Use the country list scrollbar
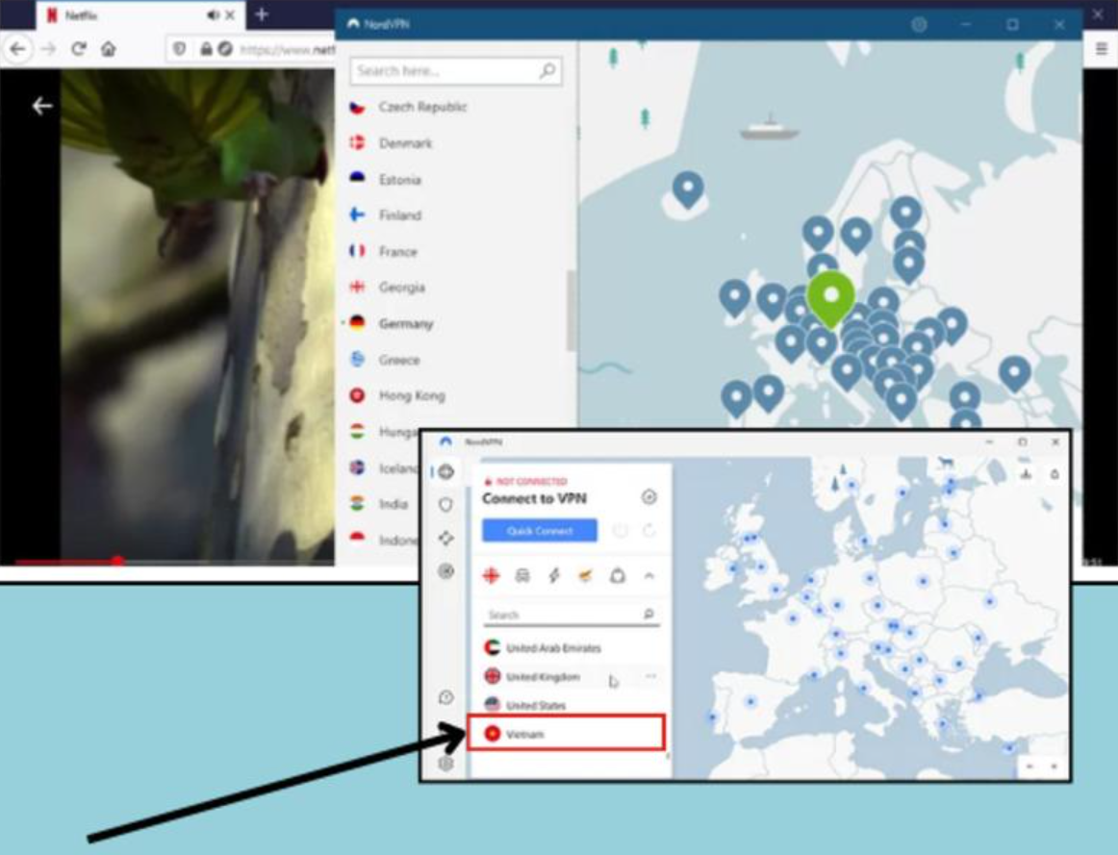Viewport: 1118px width, 855px height. click(x=571, y=311)
